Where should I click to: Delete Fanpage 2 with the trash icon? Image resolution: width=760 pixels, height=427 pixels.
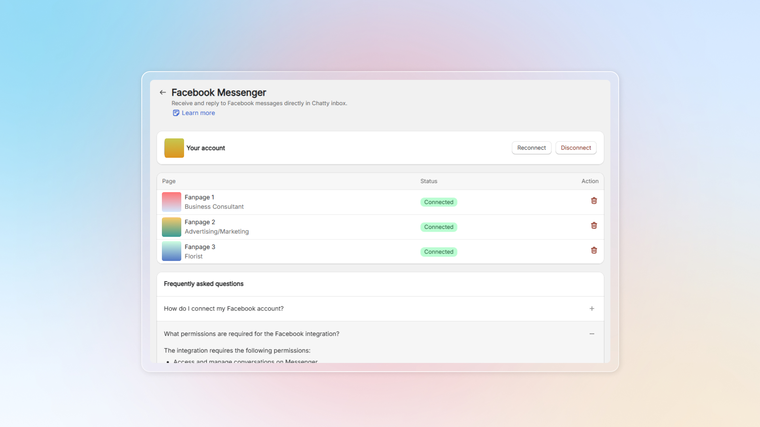click(x=594, y=226)
